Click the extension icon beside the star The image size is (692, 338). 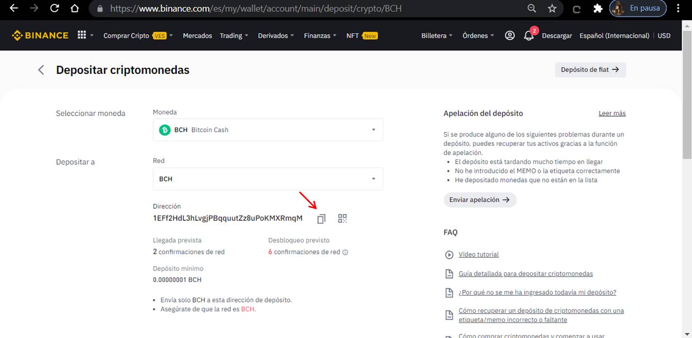[577, 9]
